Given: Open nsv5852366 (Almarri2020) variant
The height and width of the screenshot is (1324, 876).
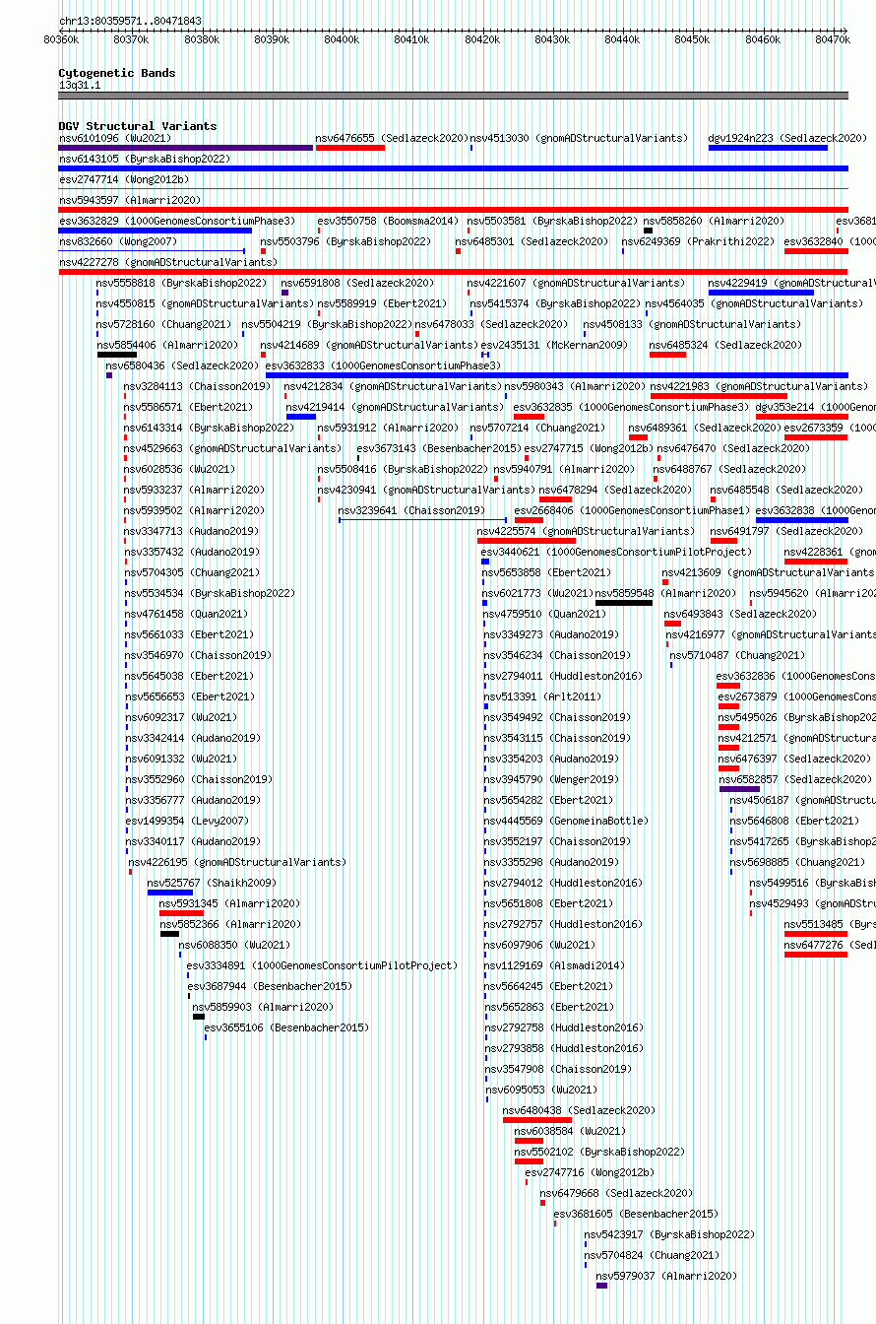Looking at the screenshot, I should pos(231,924).
